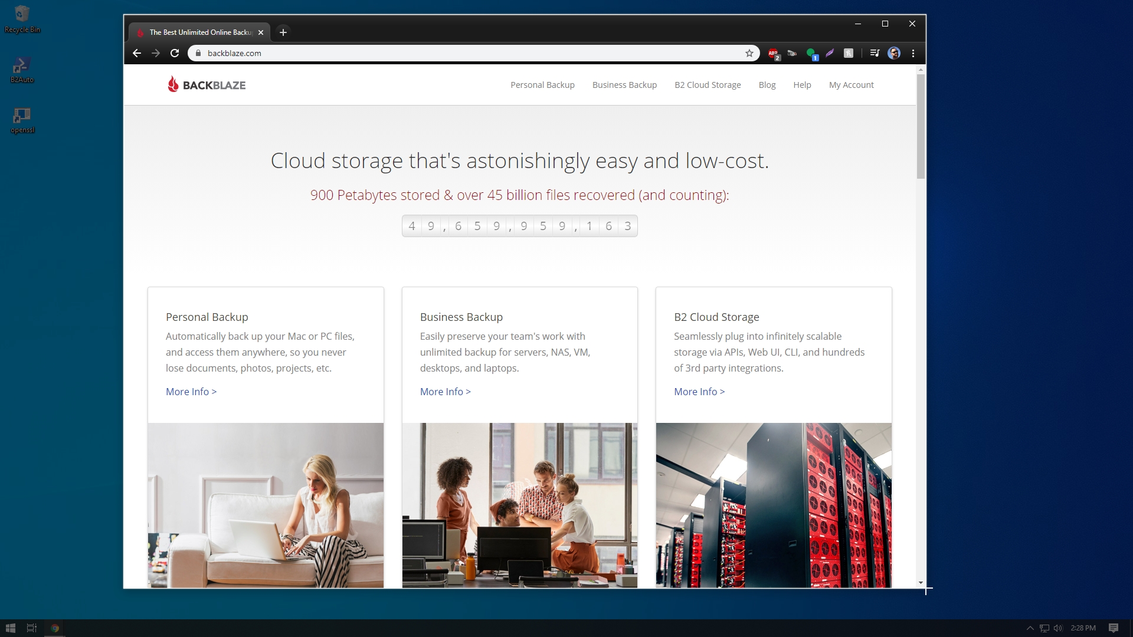Bookmark this page with the star icon
The image size is (1133, 637).
749,53
